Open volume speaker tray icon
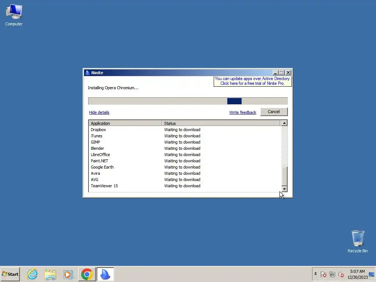Viewport: 376px width, 282px height. tap(341, 274)
